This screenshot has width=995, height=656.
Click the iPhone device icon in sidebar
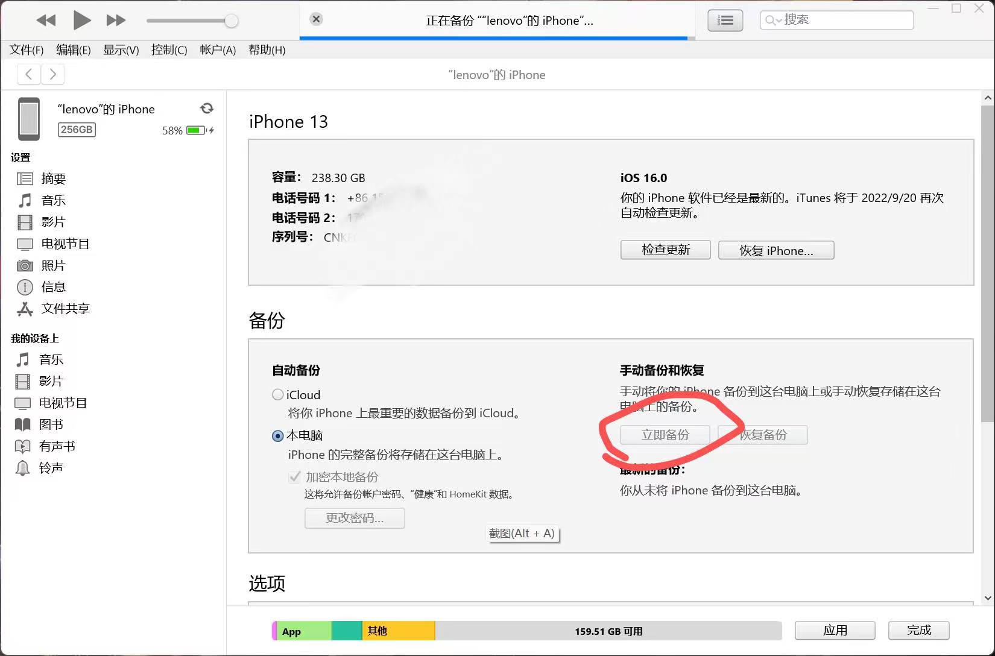point(29,119)
